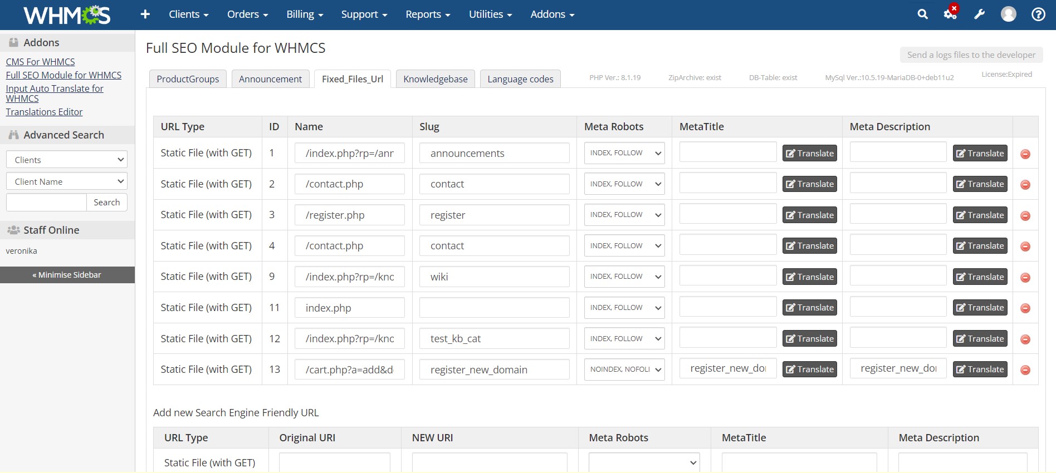Switch to the Announcement tab

point(270,79)
